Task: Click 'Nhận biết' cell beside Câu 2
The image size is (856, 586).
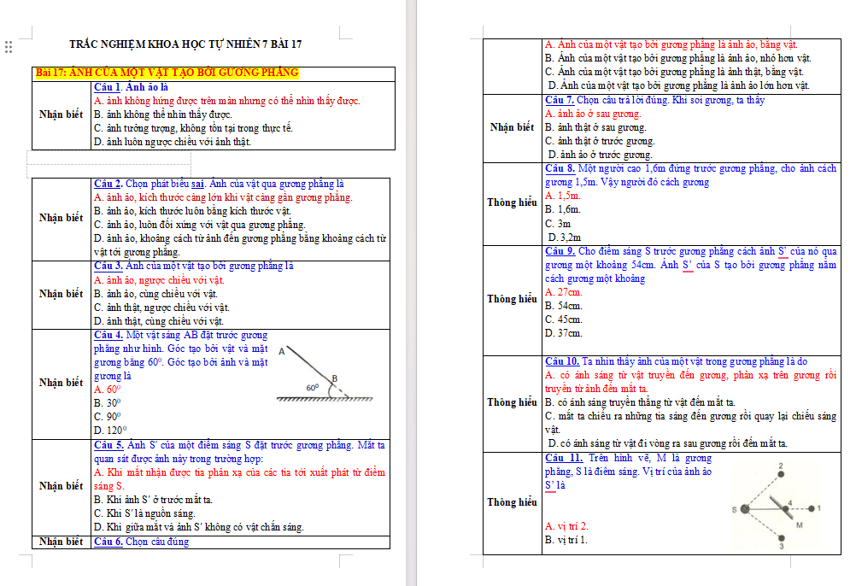Action: (x=62, y=218)
